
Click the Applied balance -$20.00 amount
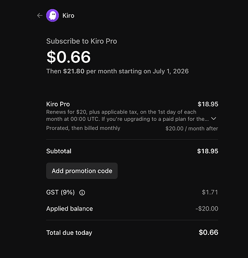coord(207,208)
